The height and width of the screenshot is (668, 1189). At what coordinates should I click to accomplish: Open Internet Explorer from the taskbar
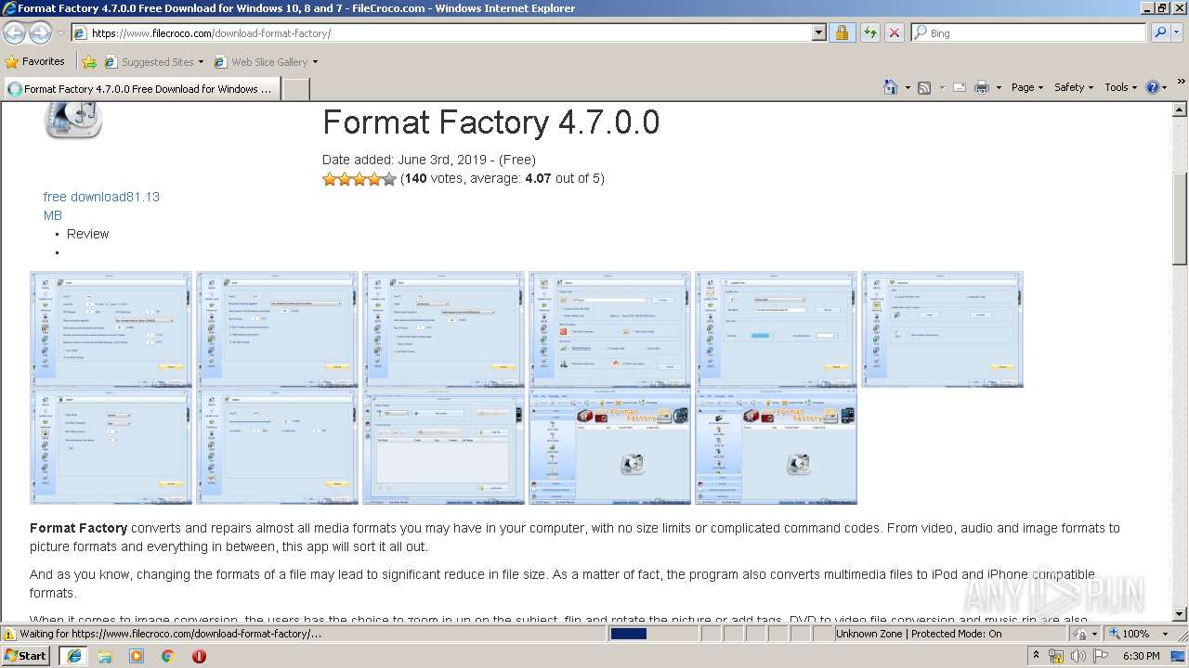point(73,656)
